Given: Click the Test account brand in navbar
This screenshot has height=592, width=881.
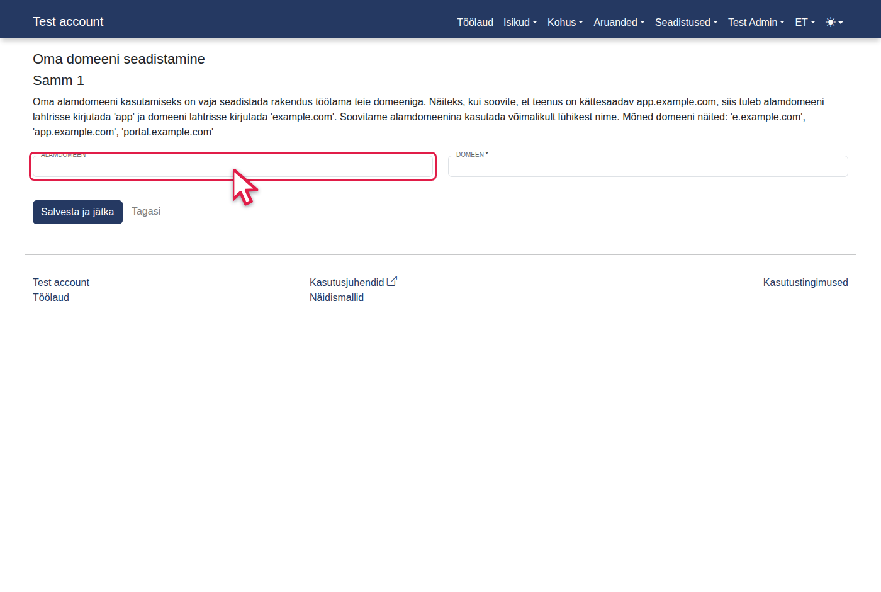Looking at the screenshot, I should point(68,21).
